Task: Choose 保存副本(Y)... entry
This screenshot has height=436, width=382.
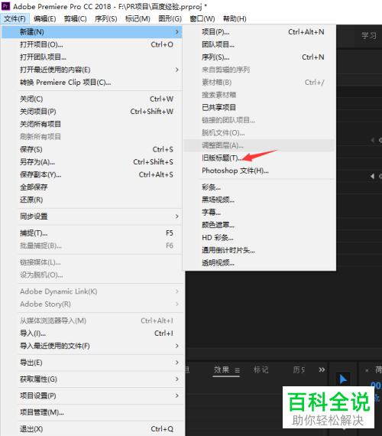Action: 92,174
